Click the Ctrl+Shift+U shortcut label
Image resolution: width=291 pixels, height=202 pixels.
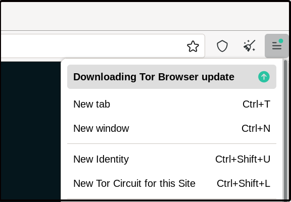pos(243,159)
